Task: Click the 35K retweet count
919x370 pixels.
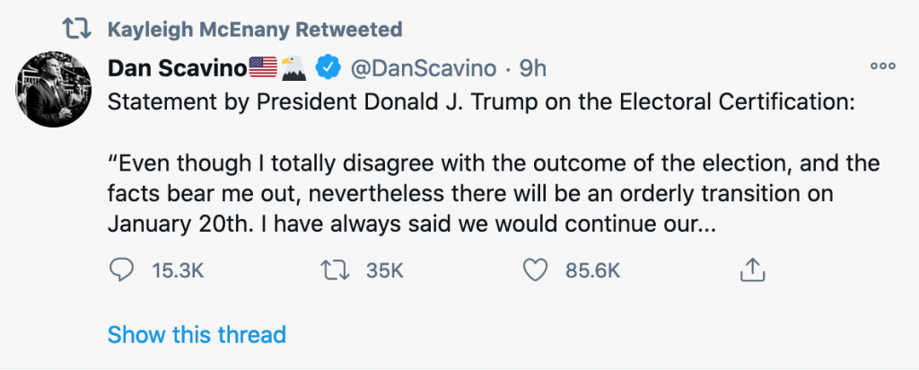Action: 385,271
